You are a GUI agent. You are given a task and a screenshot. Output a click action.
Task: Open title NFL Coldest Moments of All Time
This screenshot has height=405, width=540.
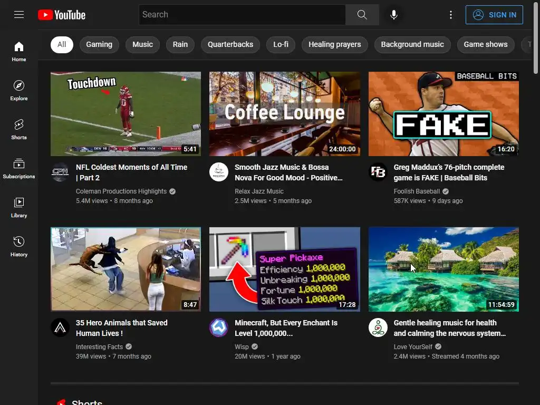tap(131, 172)
